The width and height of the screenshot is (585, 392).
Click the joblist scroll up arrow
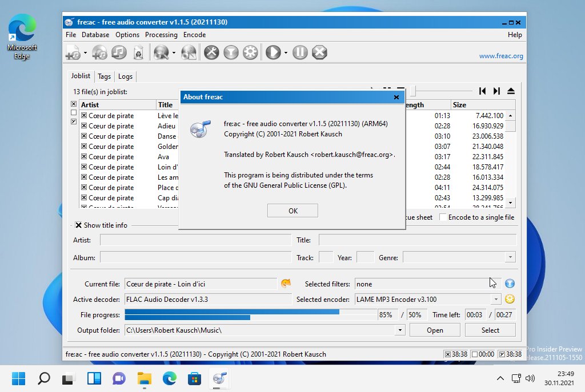(x=510, y=115)
